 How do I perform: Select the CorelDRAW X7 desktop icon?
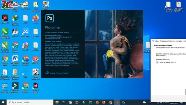pyautogui.click(x=5, y=47)
